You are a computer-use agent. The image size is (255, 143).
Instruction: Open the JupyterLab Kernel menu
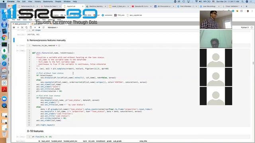point(37,19)
